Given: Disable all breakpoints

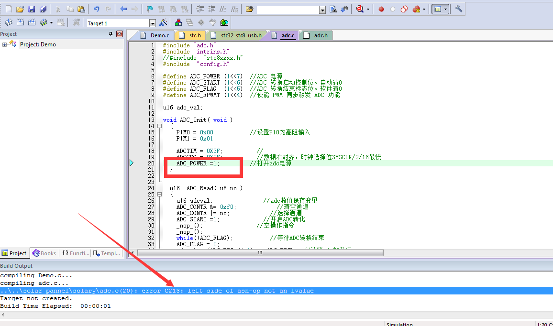Looking at the screenshot, I should [x=404, y=9].
